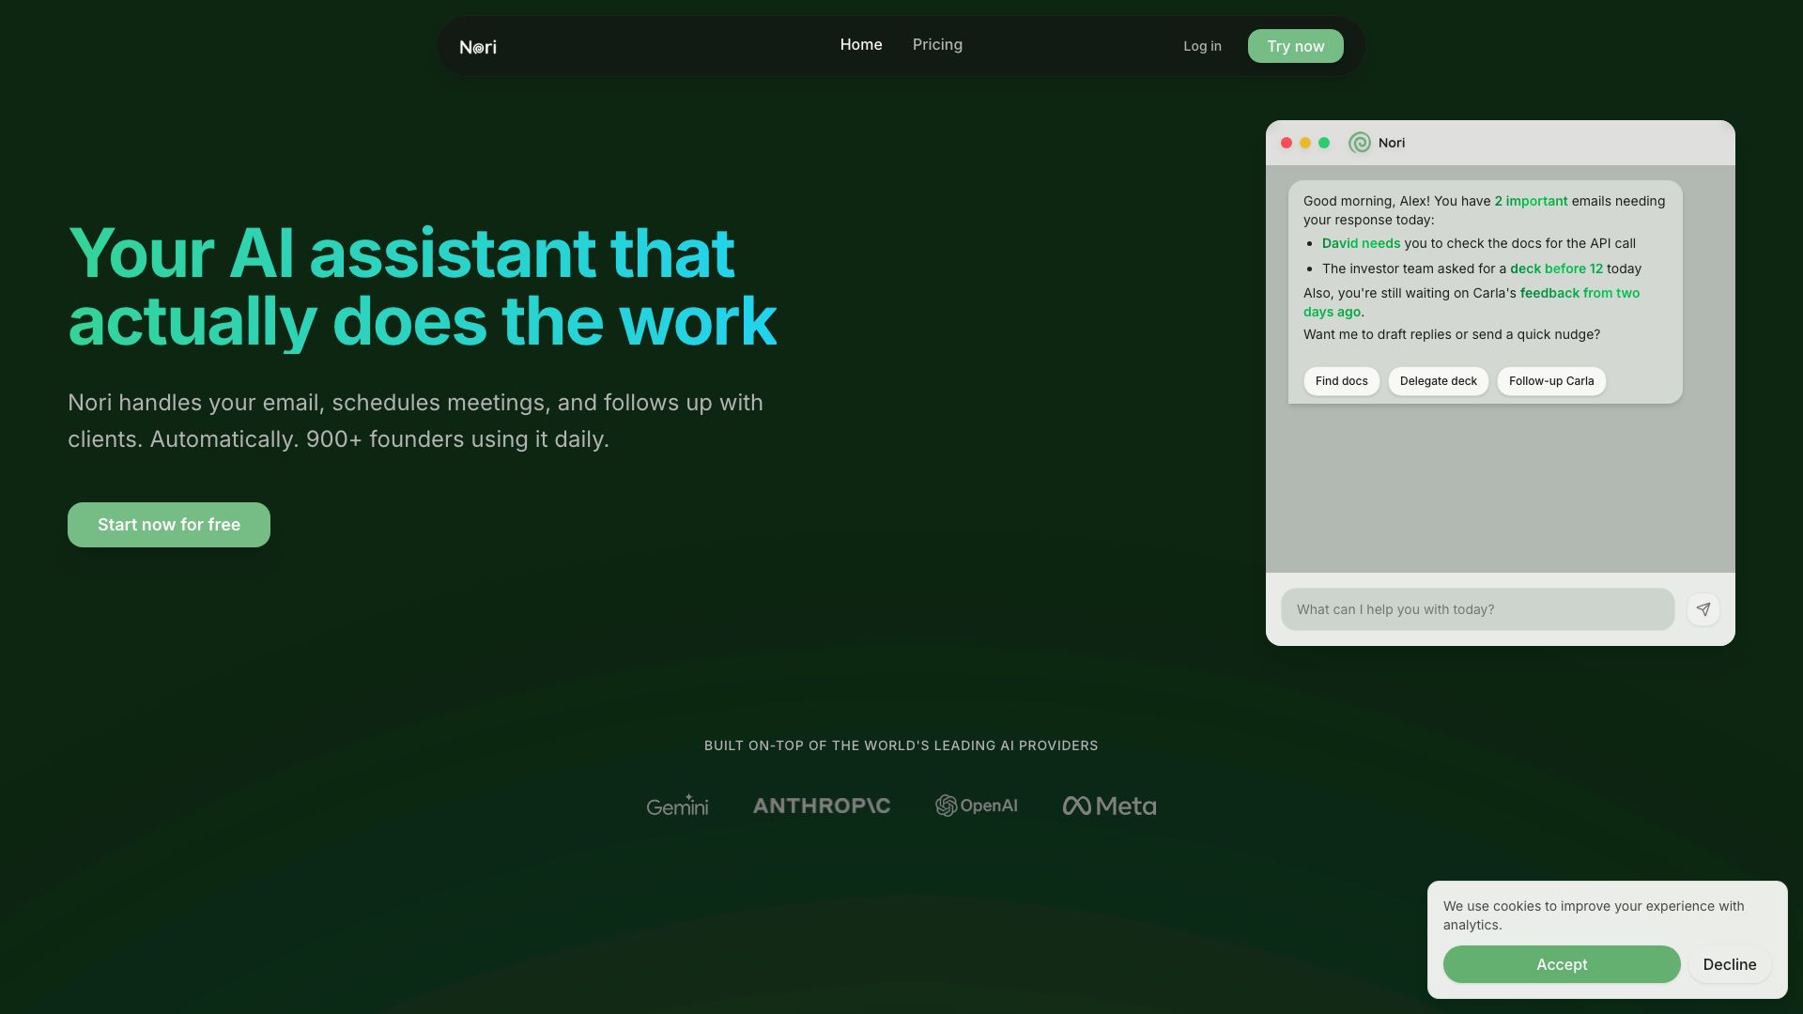Decline the cookie consent
This screenshot has height=1014, width=1803.
(1729, 964)
